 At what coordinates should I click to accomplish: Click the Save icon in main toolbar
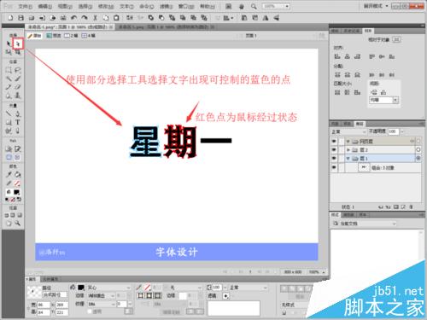pos(20,18)
